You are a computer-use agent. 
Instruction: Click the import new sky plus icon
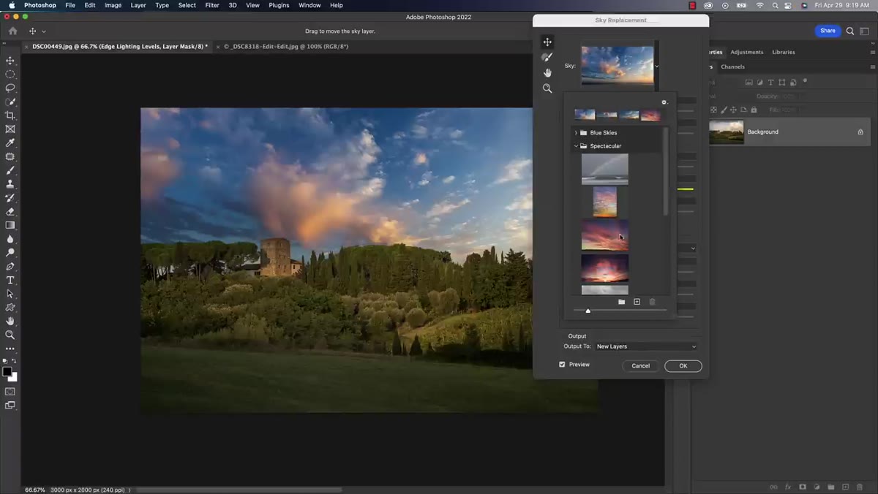(x=637, y=302)
